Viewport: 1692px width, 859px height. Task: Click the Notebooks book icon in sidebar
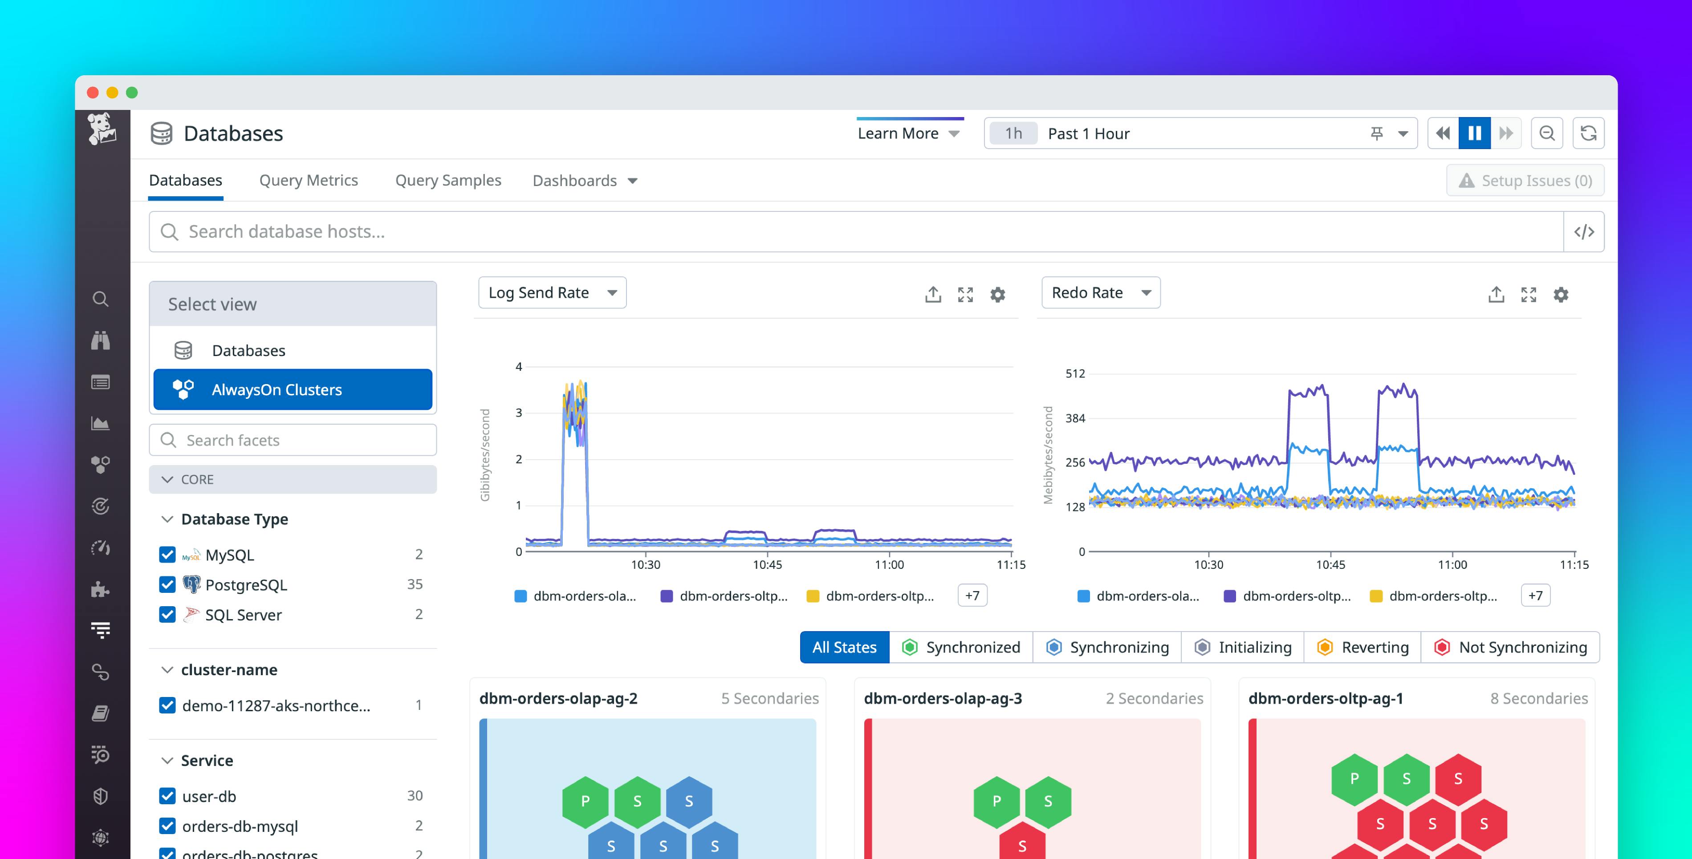click(x=100, y=714)
